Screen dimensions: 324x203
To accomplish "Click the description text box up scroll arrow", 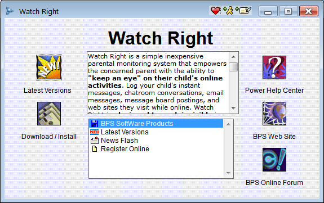I will click(233, 57).
